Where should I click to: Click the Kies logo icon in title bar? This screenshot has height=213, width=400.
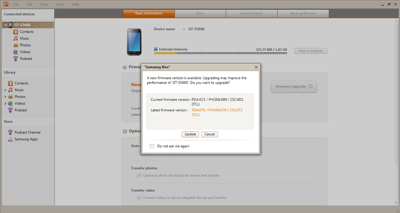coord(6,4)
